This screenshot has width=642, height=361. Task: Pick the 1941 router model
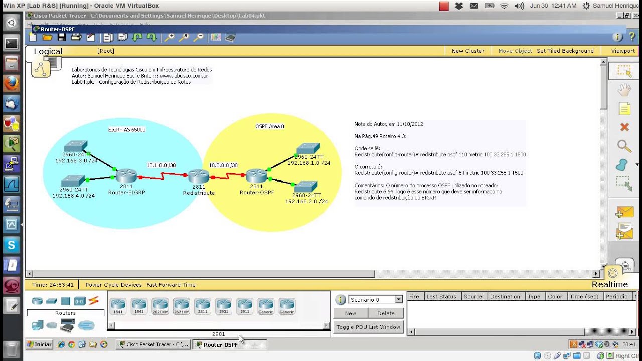click(x=139, y=306)
